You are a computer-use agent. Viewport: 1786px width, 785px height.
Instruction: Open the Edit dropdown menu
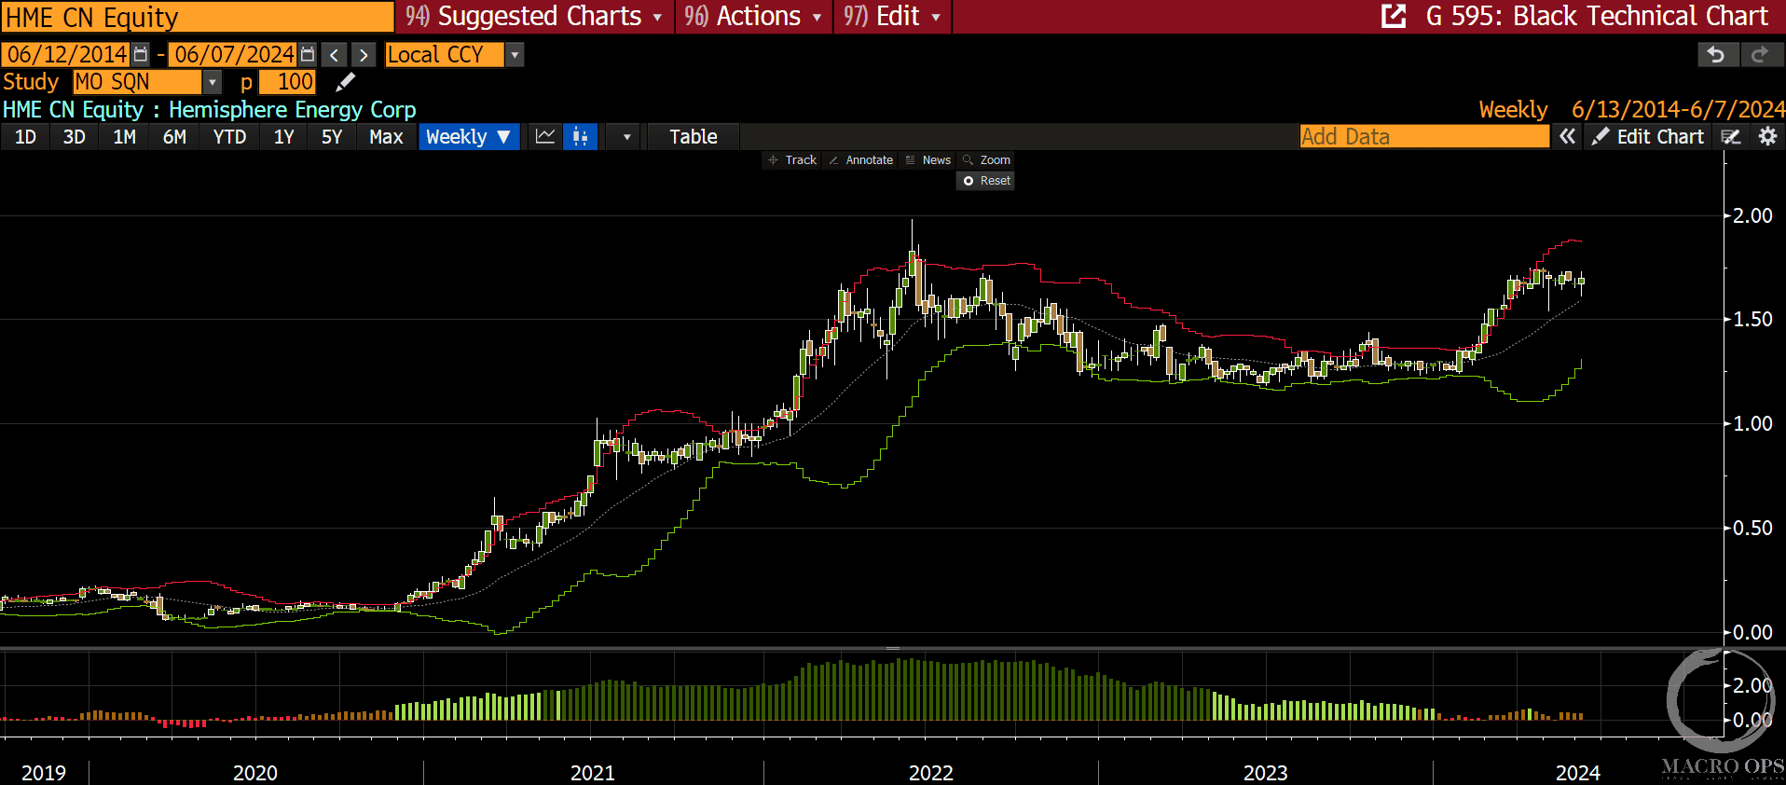coord(892,17)
